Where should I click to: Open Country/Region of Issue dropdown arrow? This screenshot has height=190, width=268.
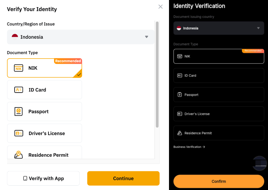tap(147, 37)
